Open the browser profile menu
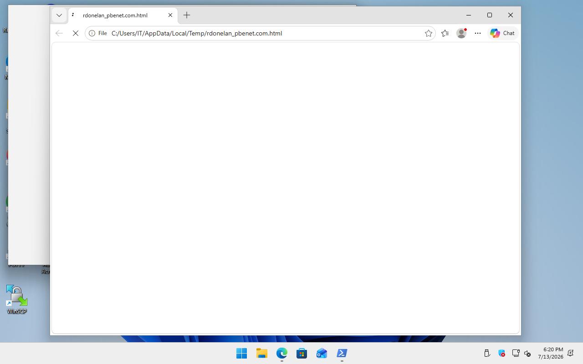The height and width of the screenshot is (364, 583). click(461, 33)
